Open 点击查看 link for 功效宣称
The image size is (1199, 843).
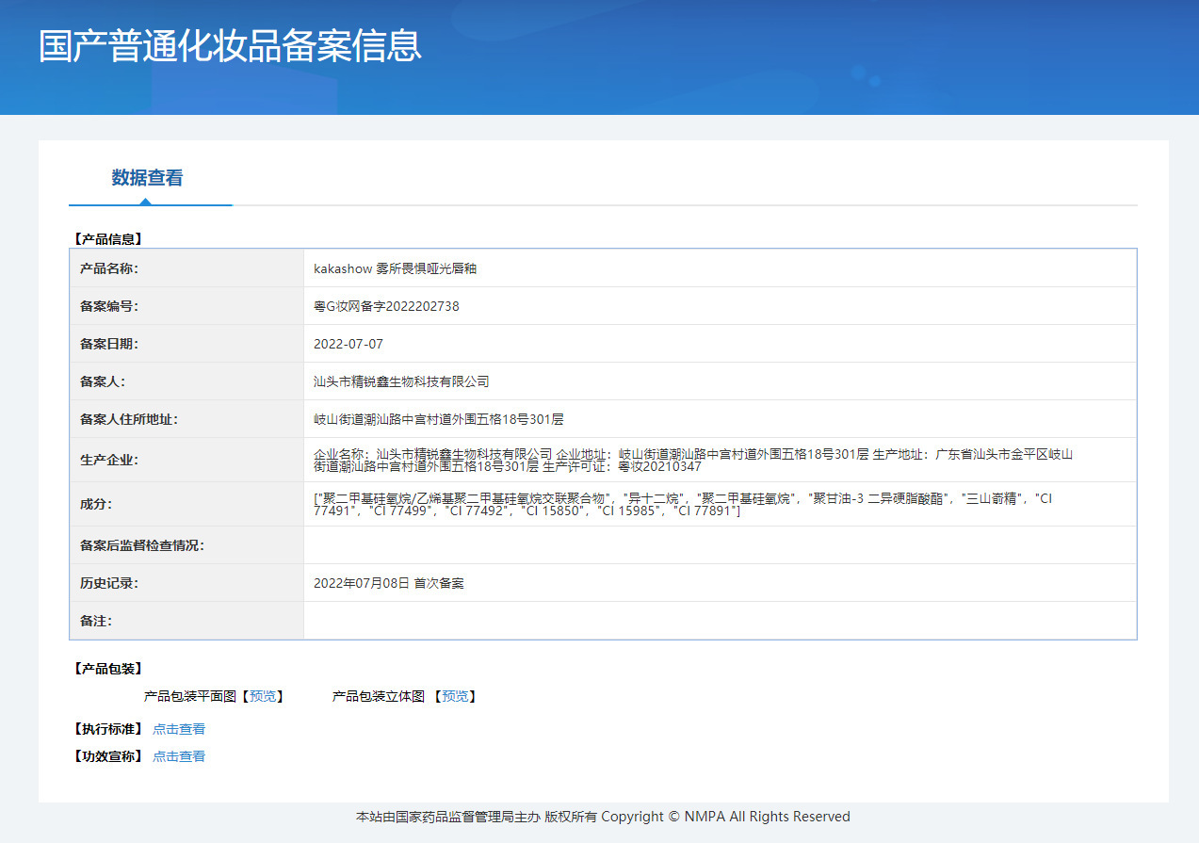(179, 756)
